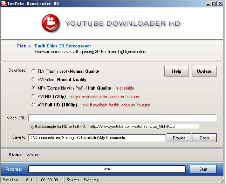Click the YOUTUBE DOWNLOADER HD banner title

tap(123, 24)
